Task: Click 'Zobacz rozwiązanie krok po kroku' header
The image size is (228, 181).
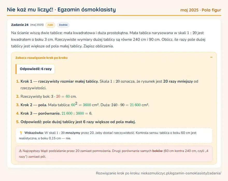Action: (x=41, y=58)
